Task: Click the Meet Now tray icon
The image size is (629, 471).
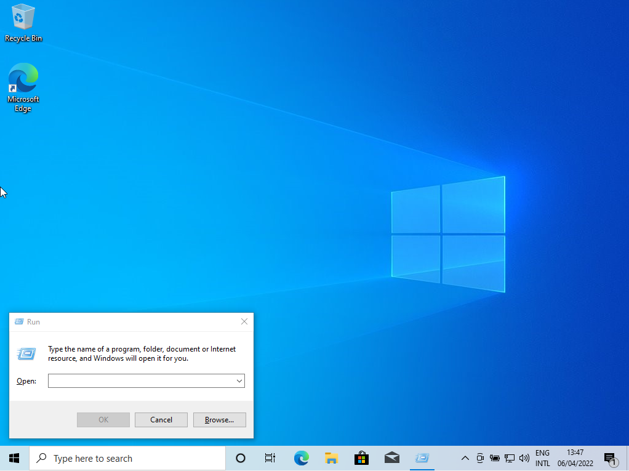Action: [x=480, y=458]
